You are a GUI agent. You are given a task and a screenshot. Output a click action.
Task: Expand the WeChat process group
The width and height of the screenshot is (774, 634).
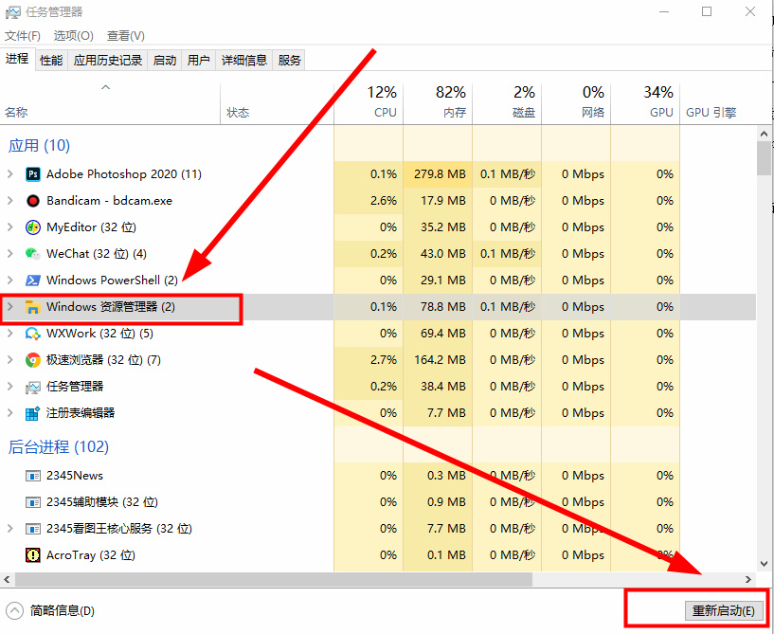click(9, 254)
